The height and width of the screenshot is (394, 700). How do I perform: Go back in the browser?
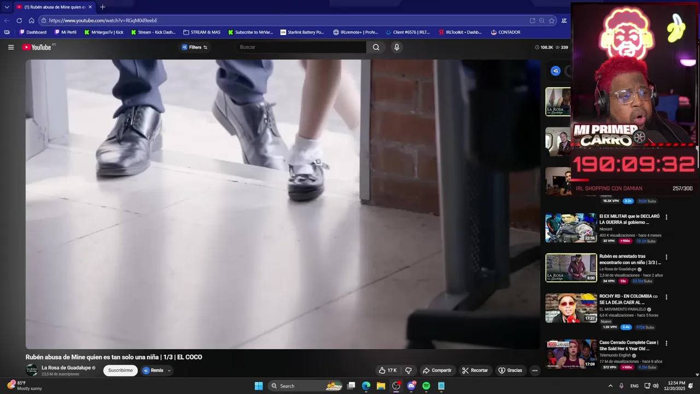coord(7,20)
